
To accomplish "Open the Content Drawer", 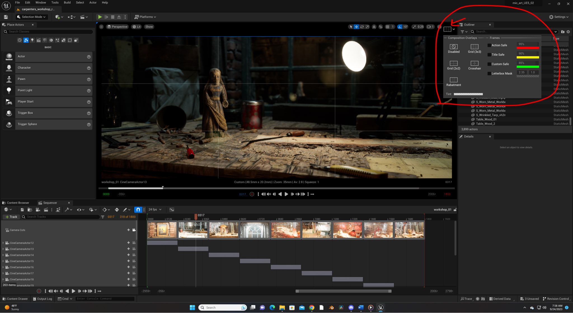I will [15, 299].
